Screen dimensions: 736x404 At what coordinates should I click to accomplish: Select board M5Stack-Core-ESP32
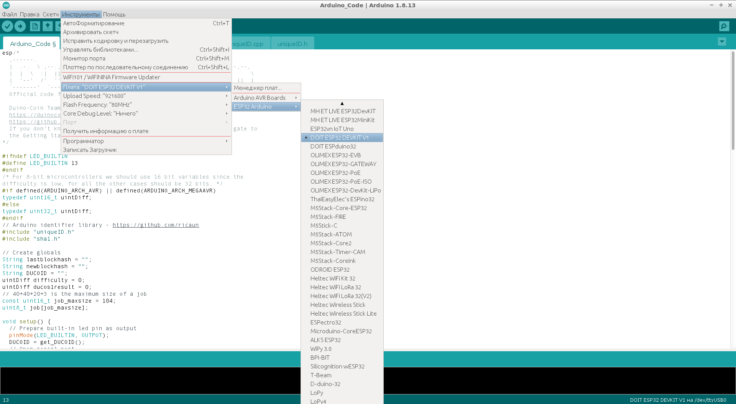(342, 208)
